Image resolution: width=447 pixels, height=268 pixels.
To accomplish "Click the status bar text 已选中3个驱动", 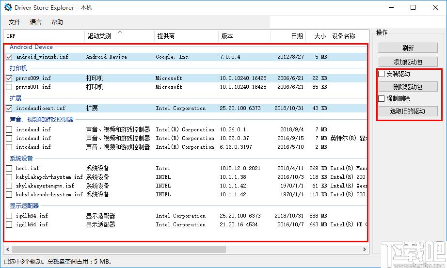I will tap(23, 261).
